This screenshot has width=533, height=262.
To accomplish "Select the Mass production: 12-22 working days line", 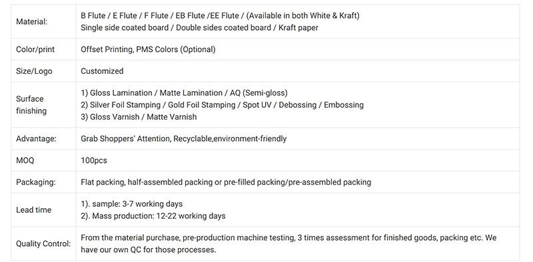I will [x=153, y=216].
